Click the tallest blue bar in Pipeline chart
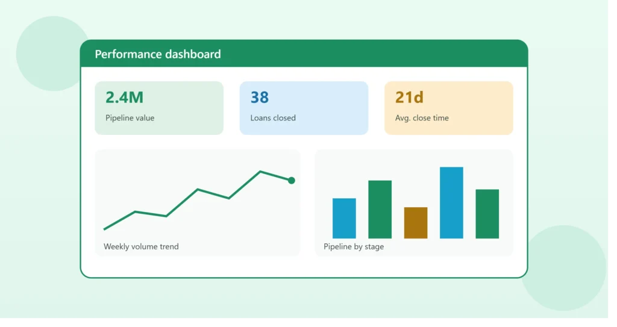 click(451, 203)
